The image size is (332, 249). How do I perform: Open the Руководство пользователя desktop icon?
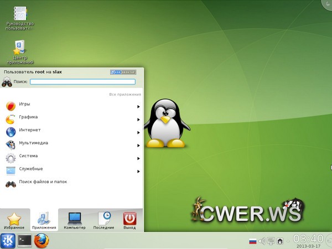[x=20, y=15]
